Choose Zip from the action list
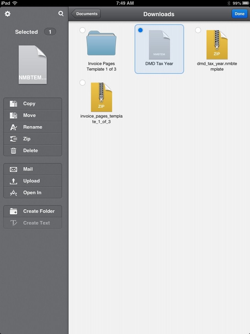Screen dimensions: 250x334 (33, 139)
